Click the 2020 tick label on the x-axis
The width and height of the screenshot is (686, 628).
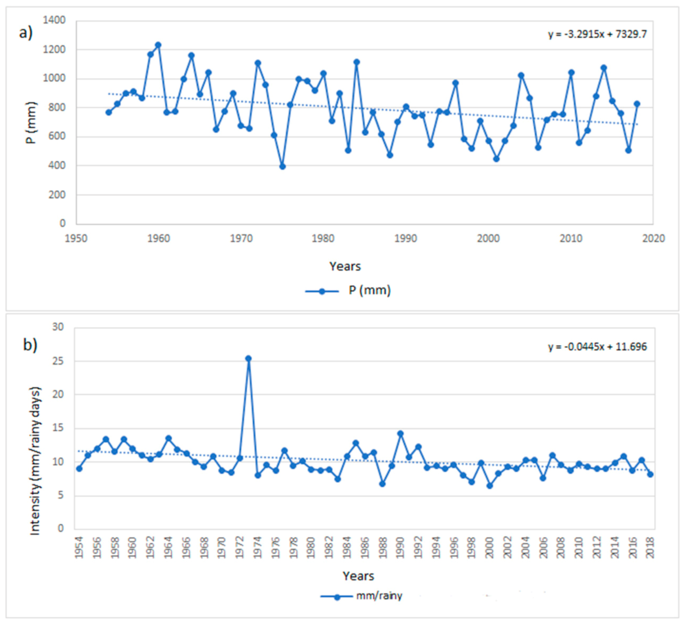pos(653,238)
